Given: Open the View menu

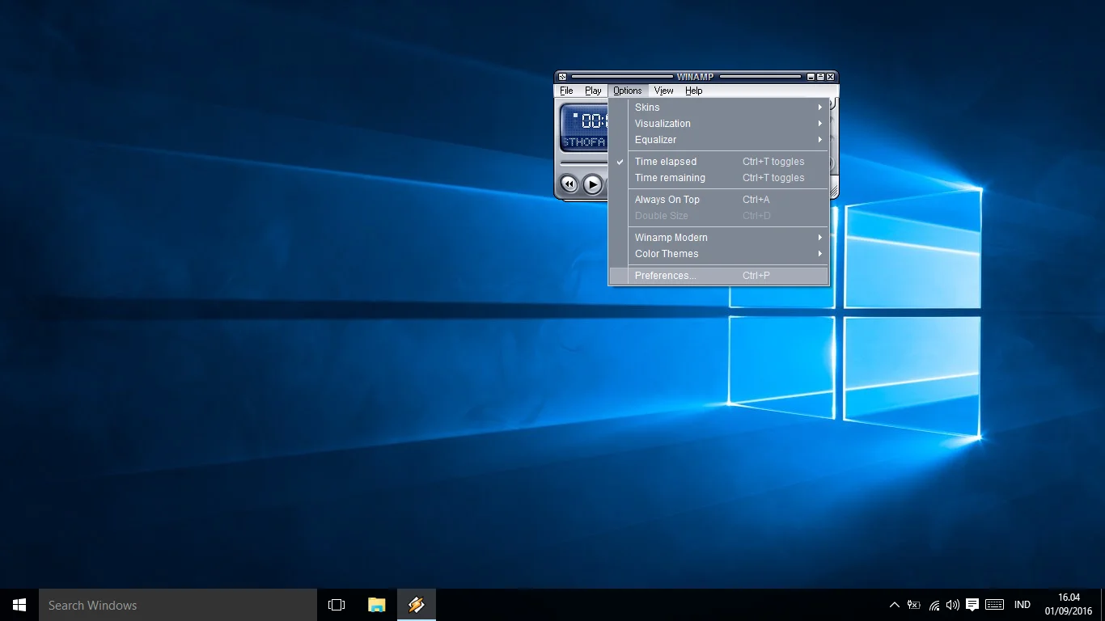Looking at the screenshot, I should click(663, 91).
